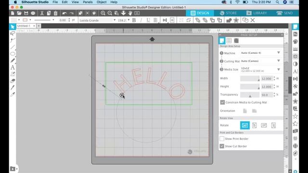Click the Zoom In magnifier
308x173 pixels.
pyautogui.click(x=103, y=13)
